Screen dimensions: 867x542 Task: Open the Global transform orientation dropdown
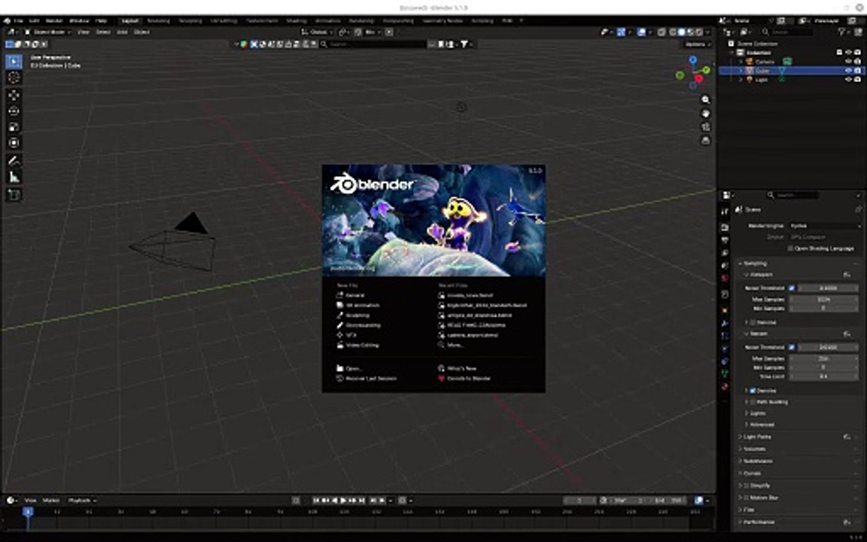(317, 32)
